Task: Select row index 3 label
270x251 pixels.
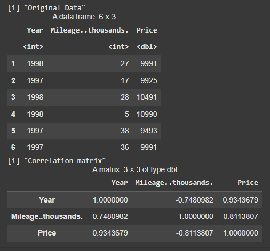Action: [x=13, y=97]
